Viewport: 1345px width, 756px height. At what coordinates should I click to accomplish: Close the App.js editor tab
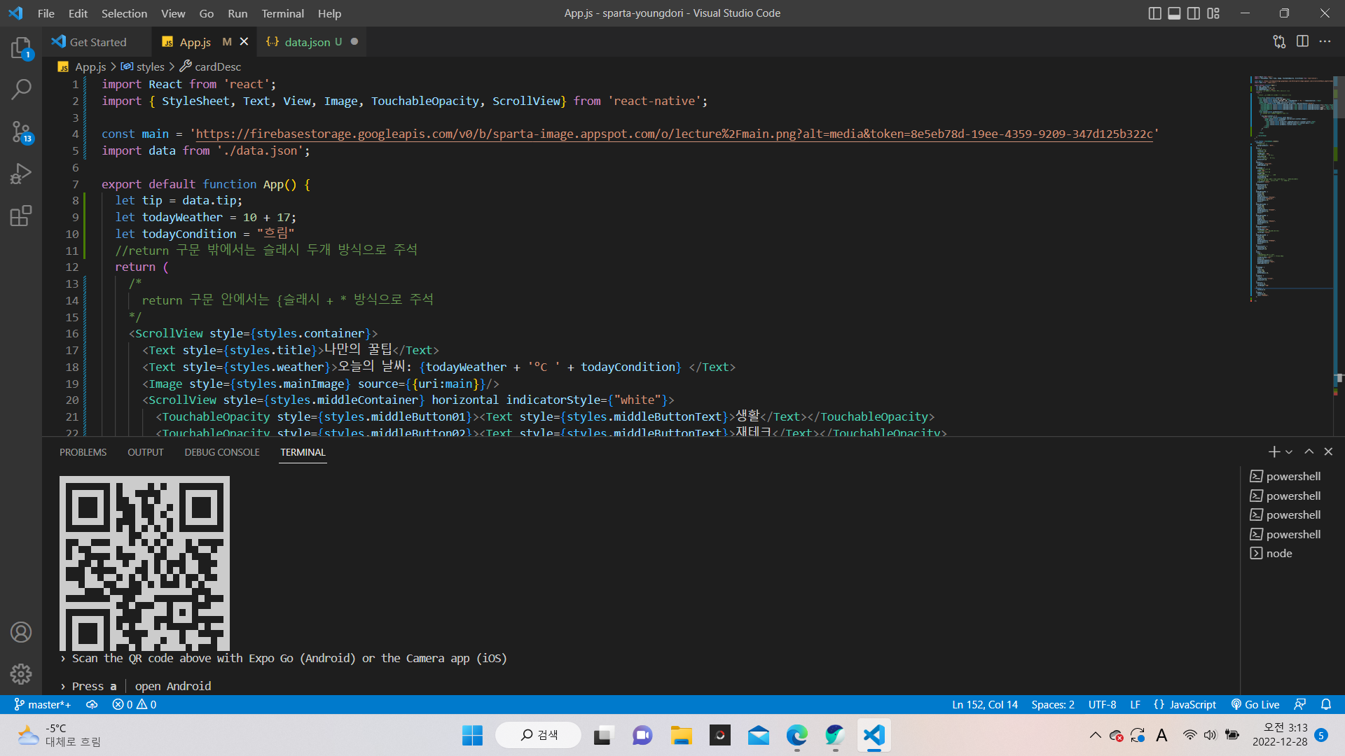tap(244, 42)
